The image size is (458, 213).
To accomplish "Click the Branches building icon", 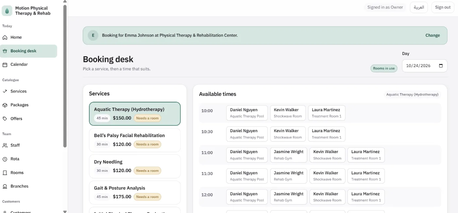I will click(5, 186).
